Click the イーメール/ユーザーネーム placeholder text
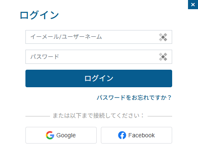The image size is (198, 154). (66, 37)
